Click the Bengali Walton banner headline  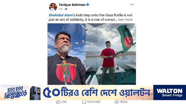[96, 93]
